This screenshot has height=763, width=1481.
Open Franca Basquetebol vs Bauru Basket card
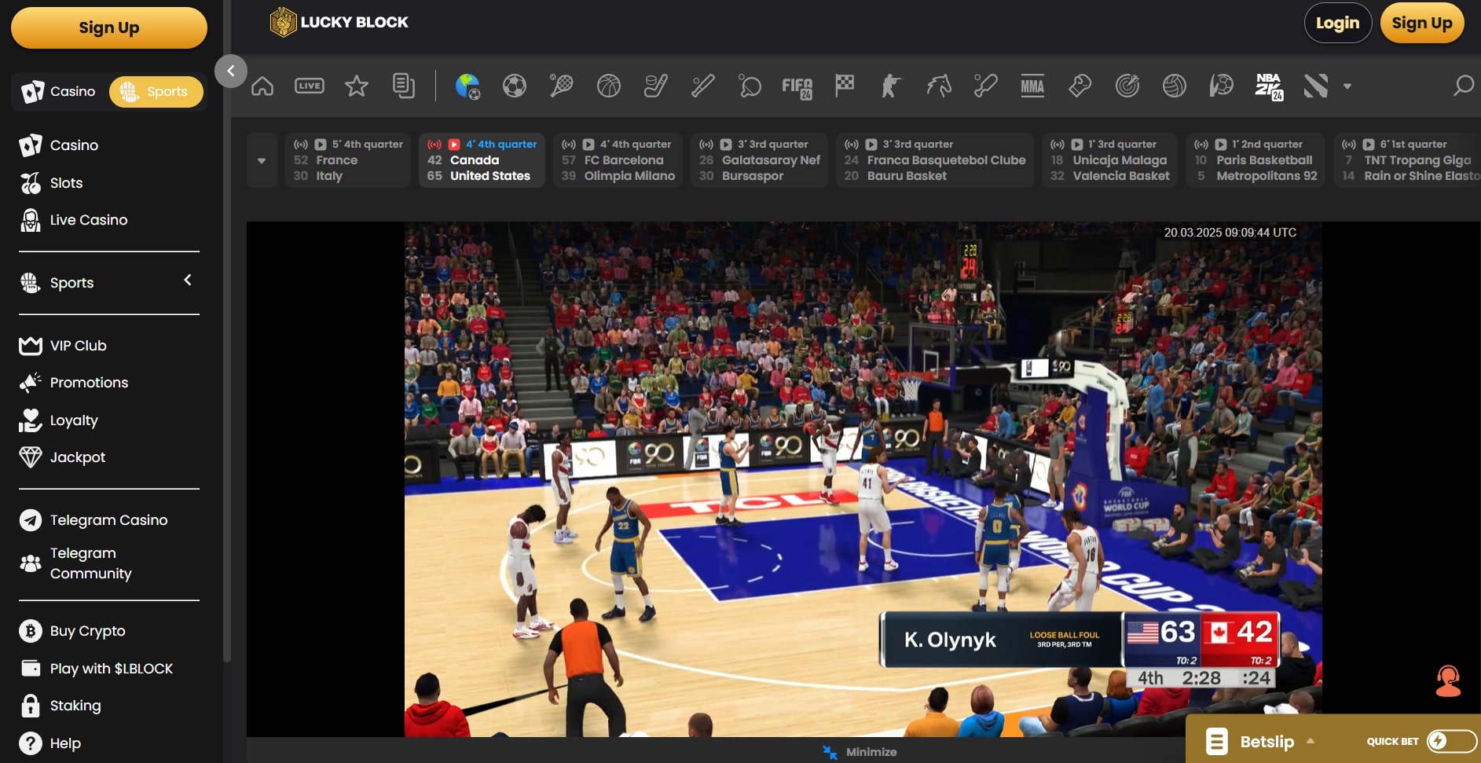point(934,160)
